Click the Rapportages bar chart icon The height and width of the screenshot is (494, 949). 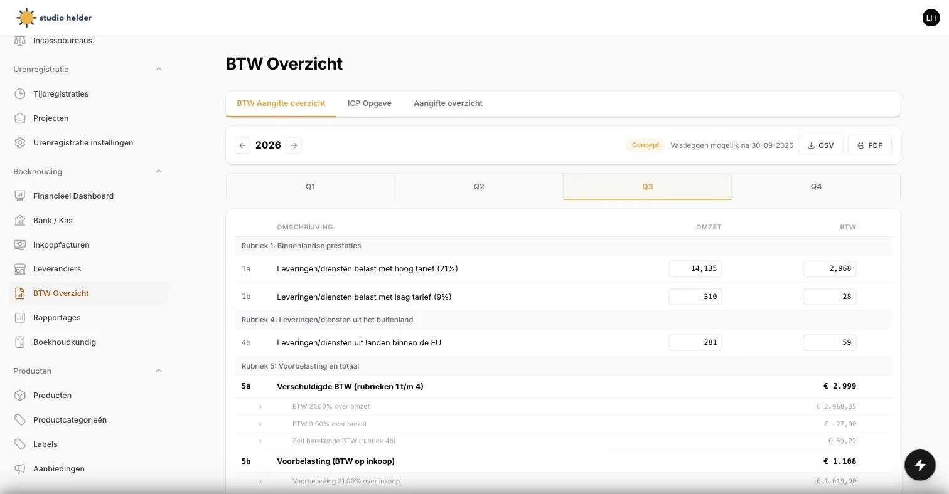pos(20,318)
